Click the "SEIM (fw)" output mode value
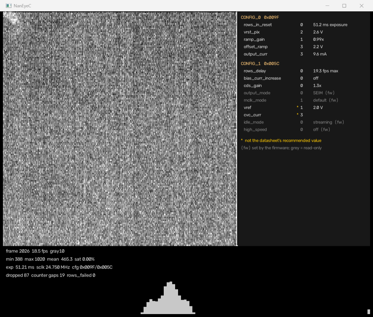This screenshot has width=373, height=317. tap(324, 93)
